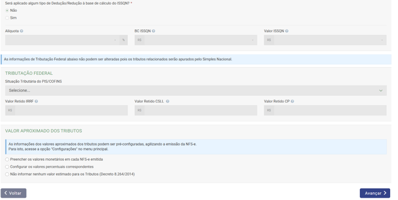Click the Valor Retido IRRF input field
398x200 pixels.
point(71,110)
